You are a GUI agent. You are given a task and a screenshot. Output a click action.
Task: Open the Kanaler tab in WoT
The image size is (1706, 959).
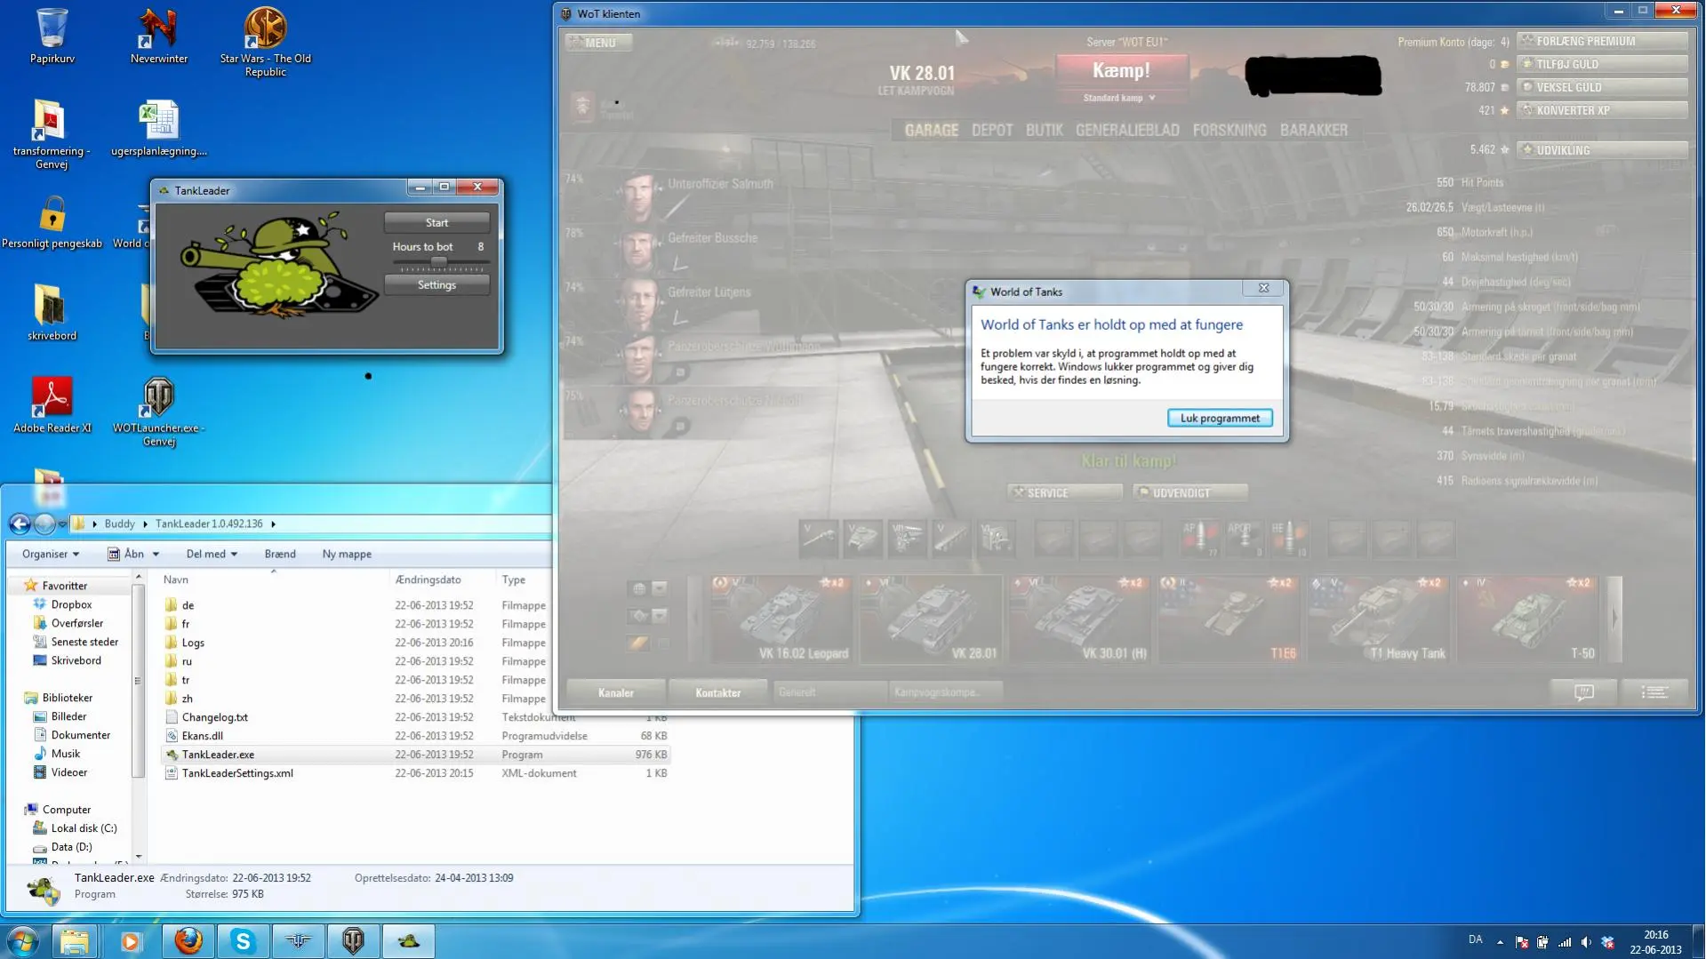pos(615,692)
